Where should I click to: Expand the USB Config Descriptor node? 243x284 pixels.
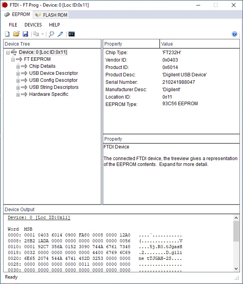click(18, 81)
